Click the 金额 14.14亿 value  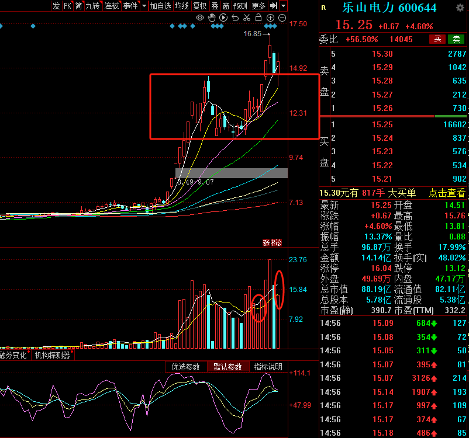376,258
